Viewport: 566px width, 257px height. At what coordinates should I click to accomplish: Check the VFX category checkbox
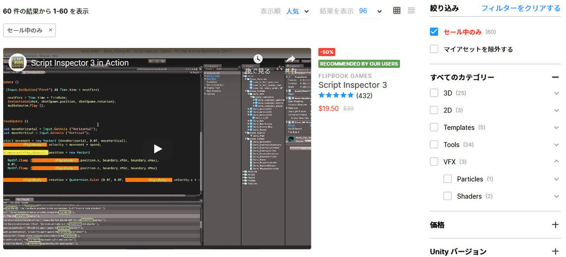(434, 161)
